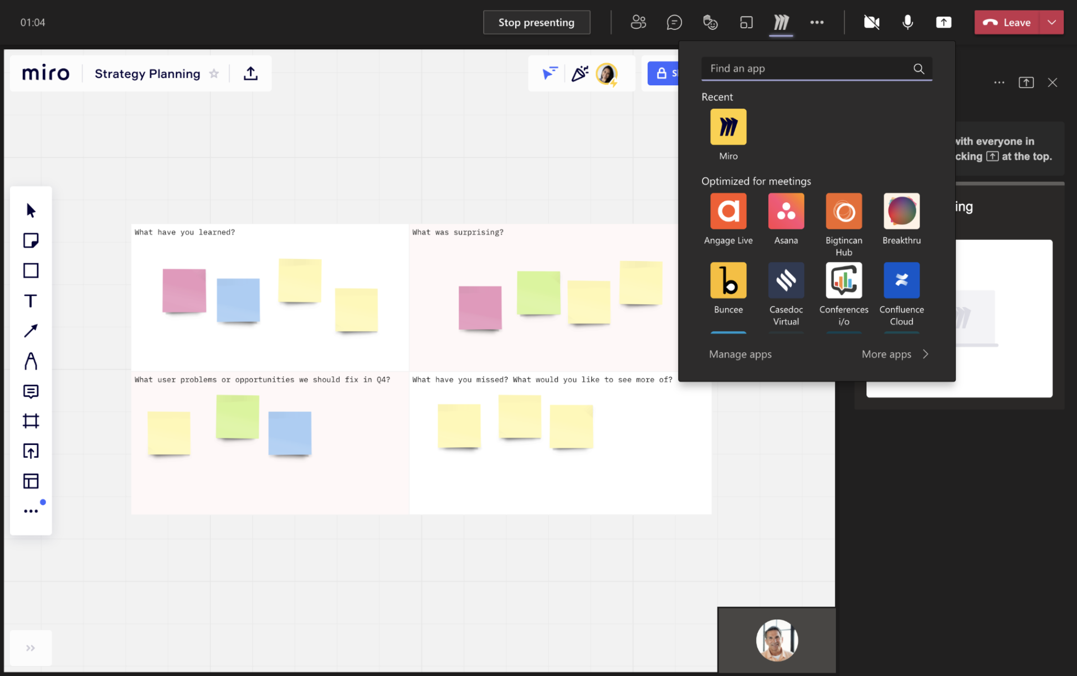Click the Templates icon in Miro toolbar
Screen dimensions: 1077x676
point(30,481)
